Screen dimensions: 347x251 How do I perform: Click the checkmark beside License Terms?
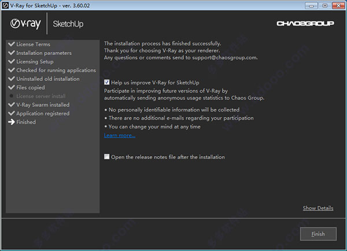[x=11, y=45]
